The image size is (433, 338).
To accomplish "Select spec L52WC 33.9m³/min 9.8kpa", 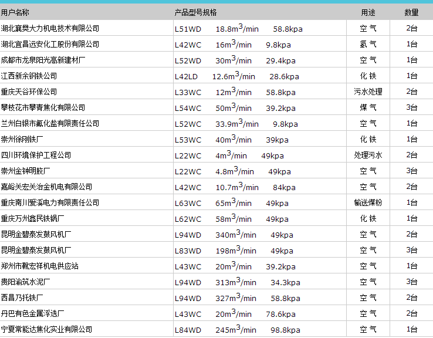I will point(236,124).
